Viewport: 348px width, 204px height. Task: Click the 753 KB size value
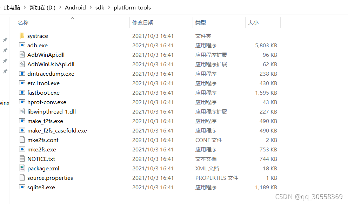pyautogui.click(x=268, y=149)
